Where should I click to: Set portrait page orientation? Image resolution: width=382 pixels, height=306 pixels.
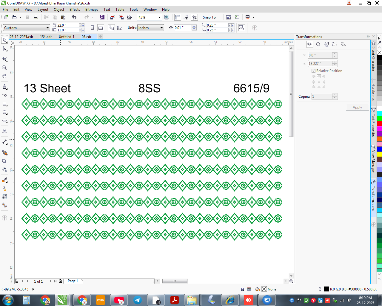click(92, 28)
